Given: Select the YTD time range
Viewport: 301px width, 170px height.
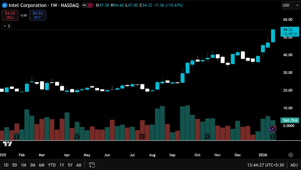Looking at the screenshot, I should 52,165.
